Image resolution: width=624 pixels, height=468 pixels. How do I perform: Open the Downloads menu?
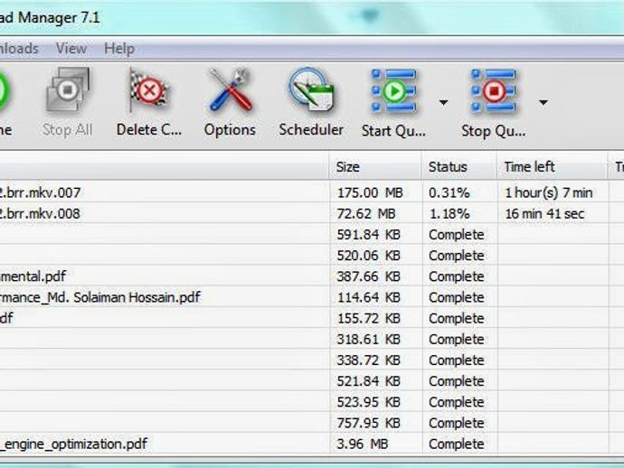(19, 49)
